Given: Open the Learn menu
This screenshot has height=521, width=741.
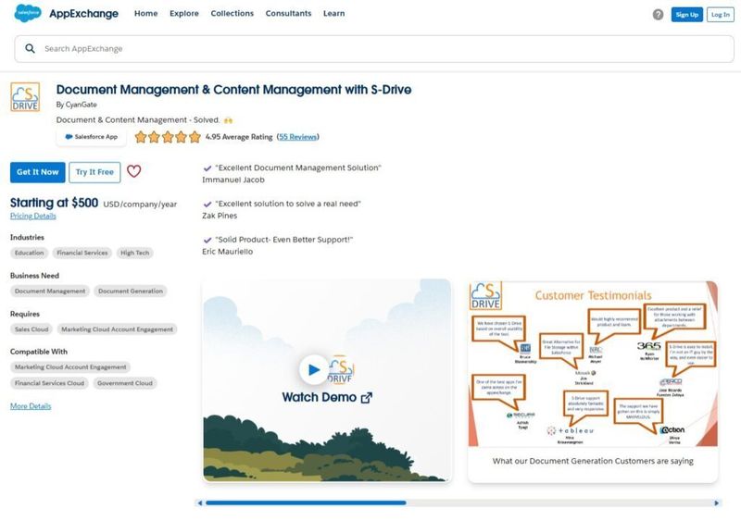Looking at the screenshot, I should (334, 14).
